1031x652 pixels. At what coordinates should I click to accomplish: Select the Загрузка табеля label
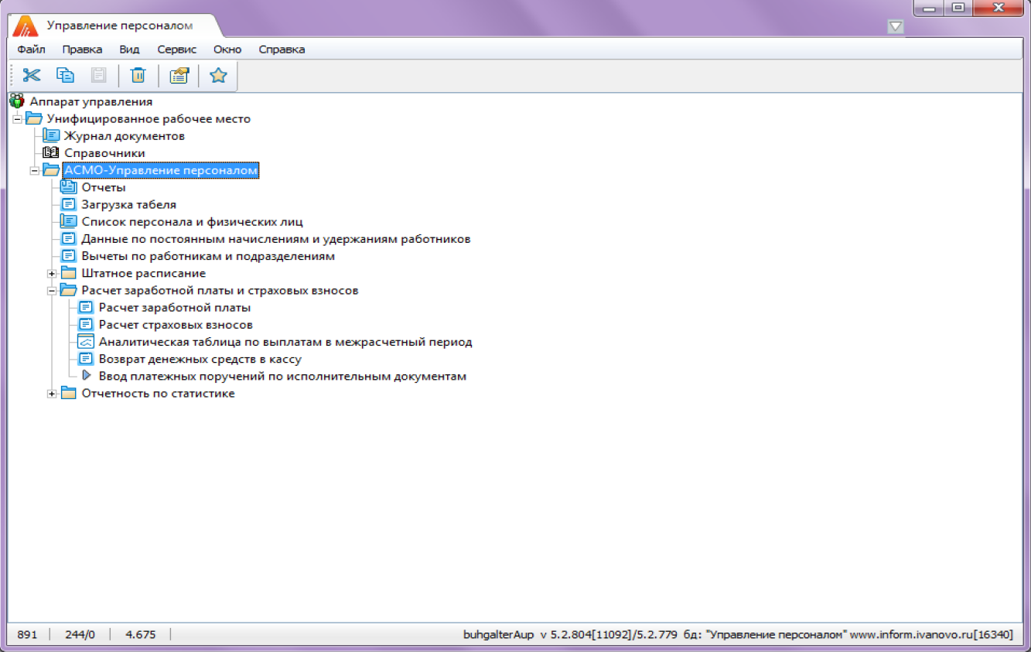129,204
